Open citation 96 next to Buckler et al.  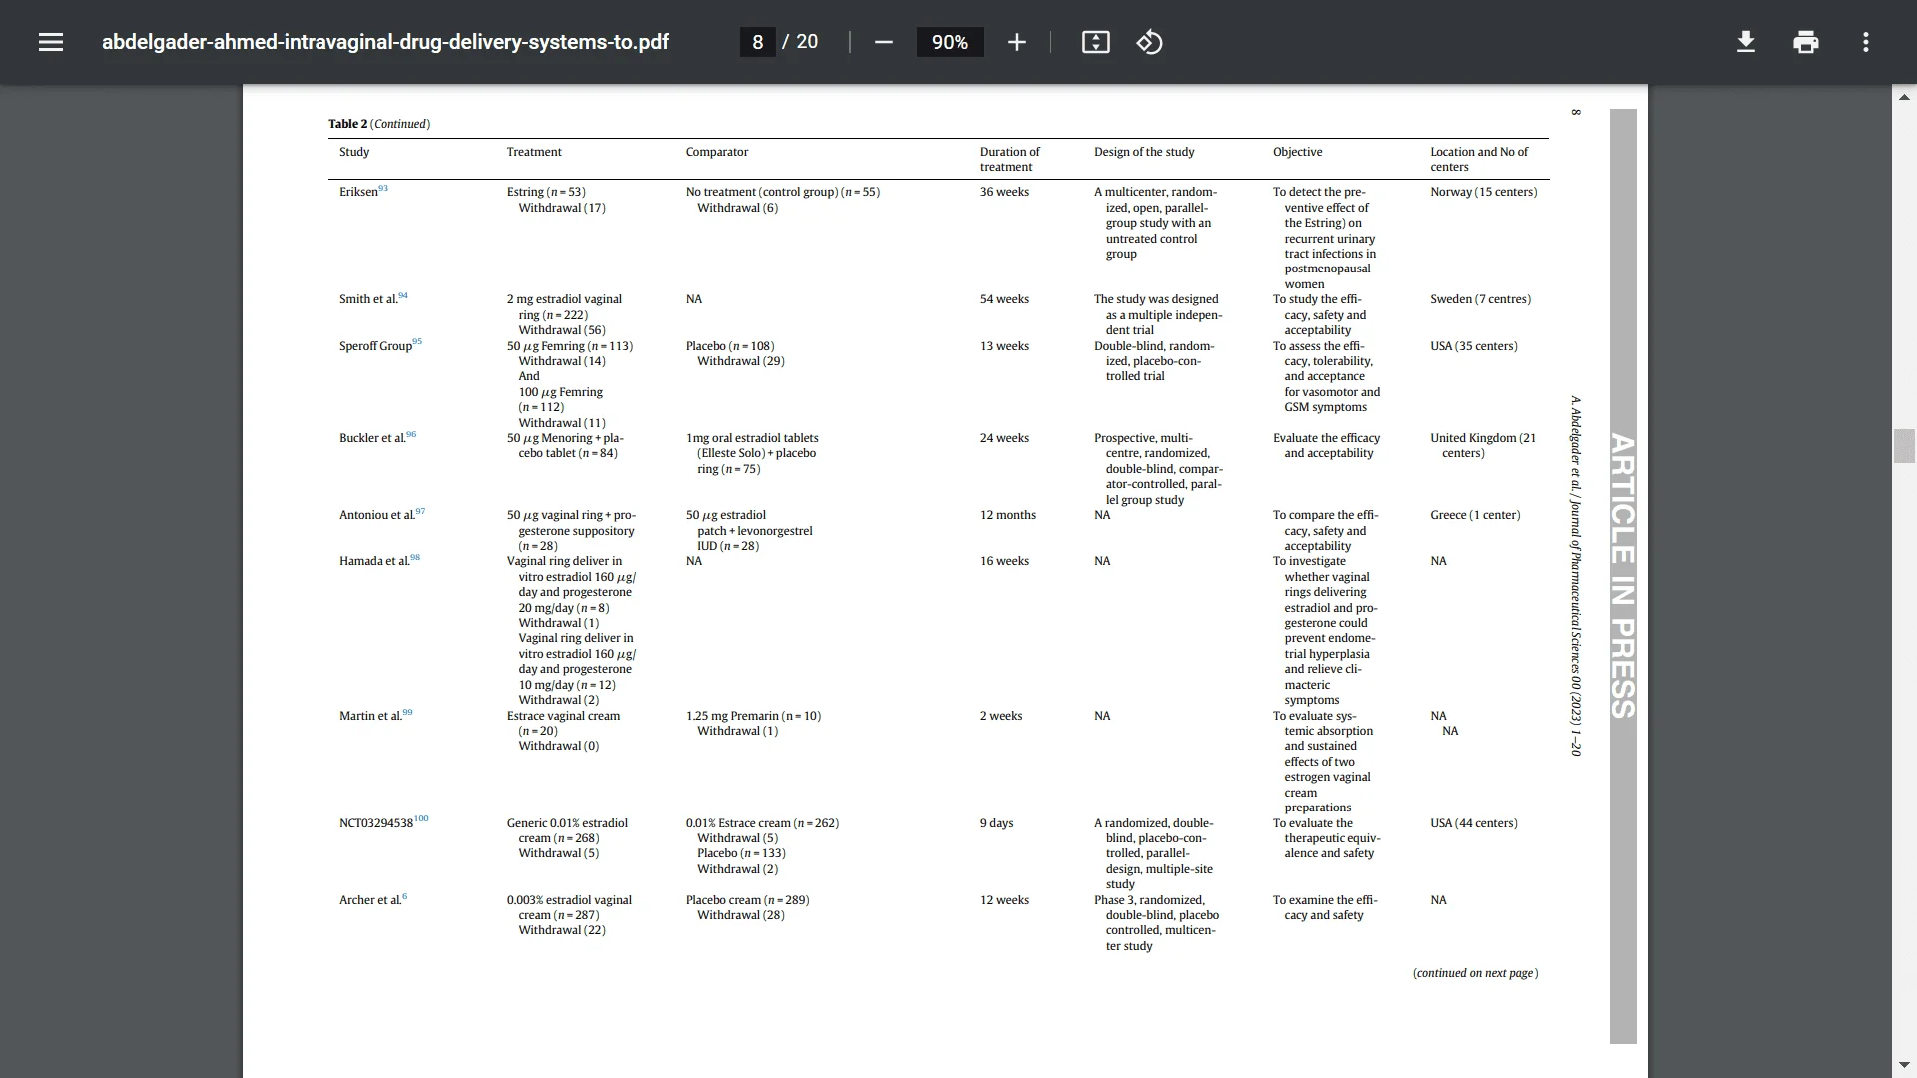coord(411,434)
